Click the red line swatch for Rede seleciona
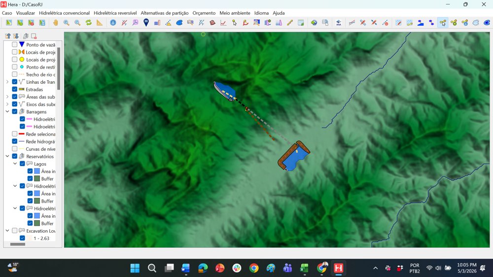Viewport: 493px width, 277px height. coord(22,134)
